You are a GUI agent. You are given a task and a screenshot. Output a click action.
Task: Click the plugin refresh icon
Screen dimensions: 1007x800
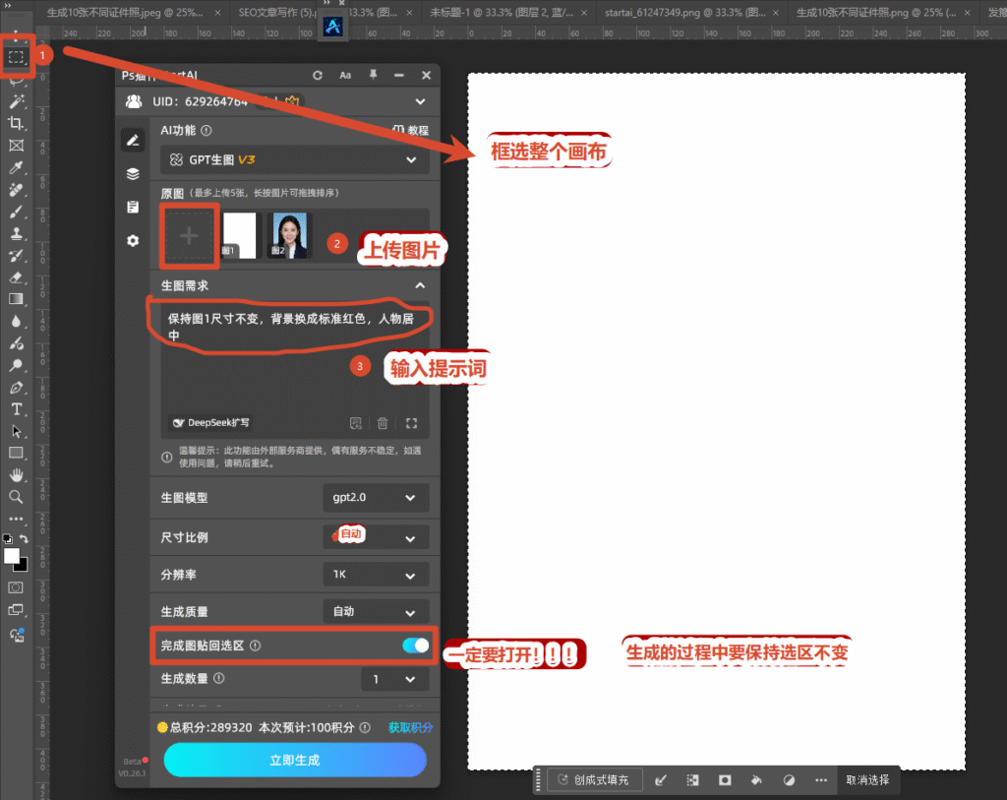[x=318, y=75]
